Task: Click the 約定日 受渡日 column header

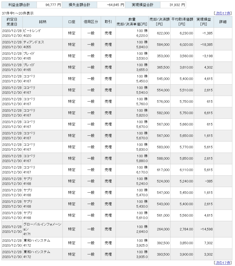Action: [x=12, y=22]
